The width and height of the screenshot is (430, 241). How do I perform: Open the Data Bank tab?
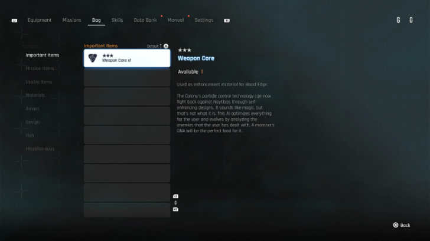pyautogui.click(x=145, y=20)
